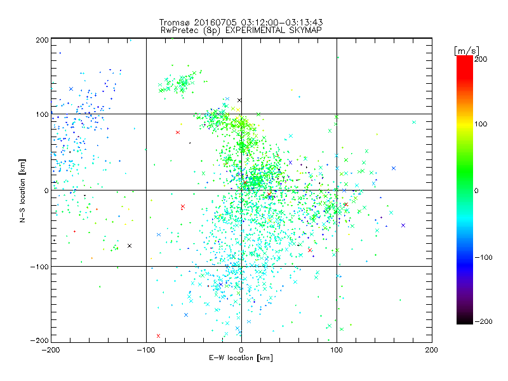Click the y-axis tick label '-100'
Image resolution: width=508 pixels, height=381 pixels.
pos(39,267)
